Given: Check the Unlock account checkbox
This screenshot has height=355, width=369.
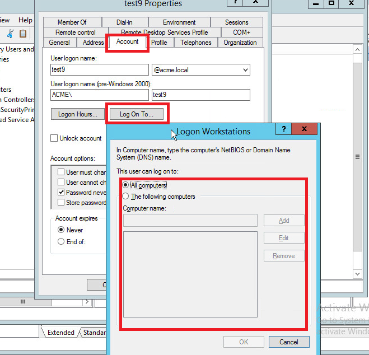Looking at the screenshot, I should 54,138.
